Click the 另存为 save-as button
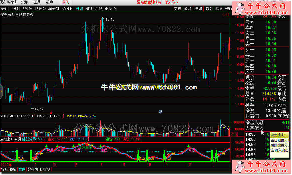This screenshot has height=175, width=292. tap(33, 169)
